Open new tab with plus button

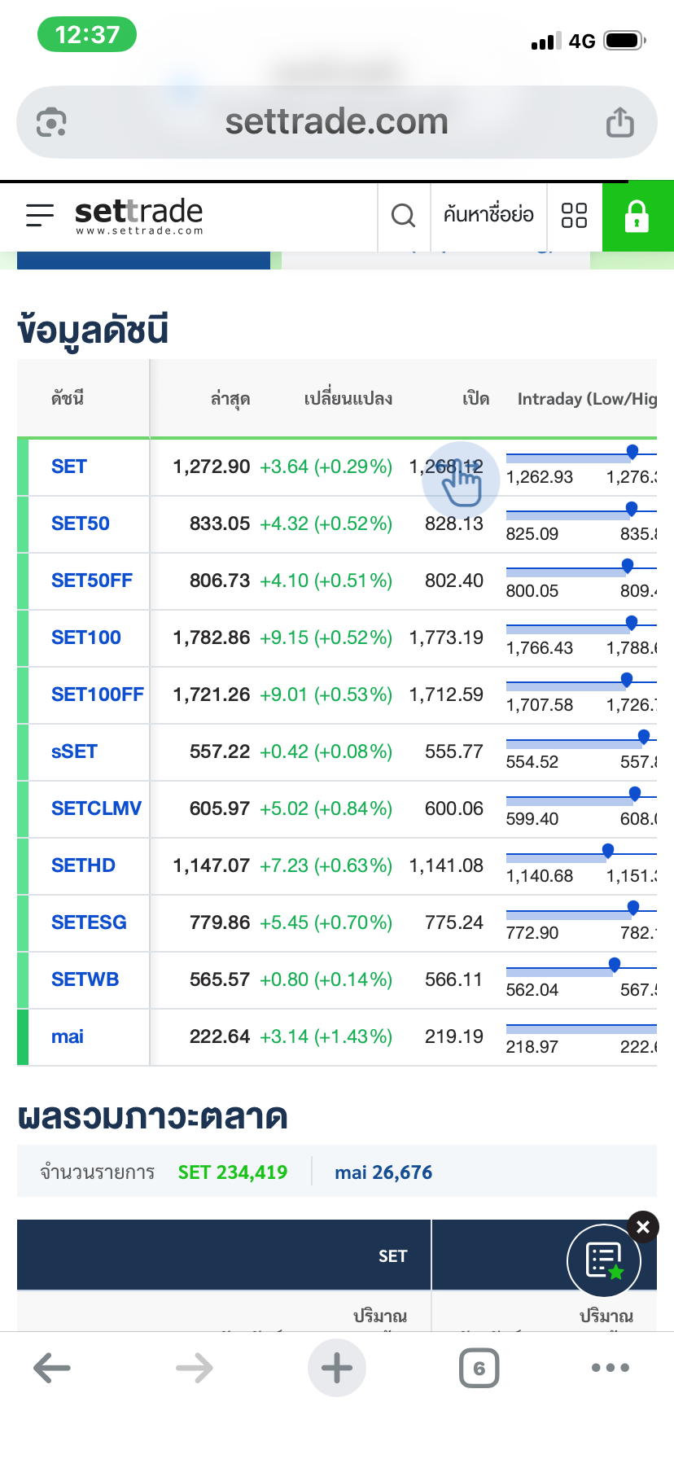coord(337,1368)
